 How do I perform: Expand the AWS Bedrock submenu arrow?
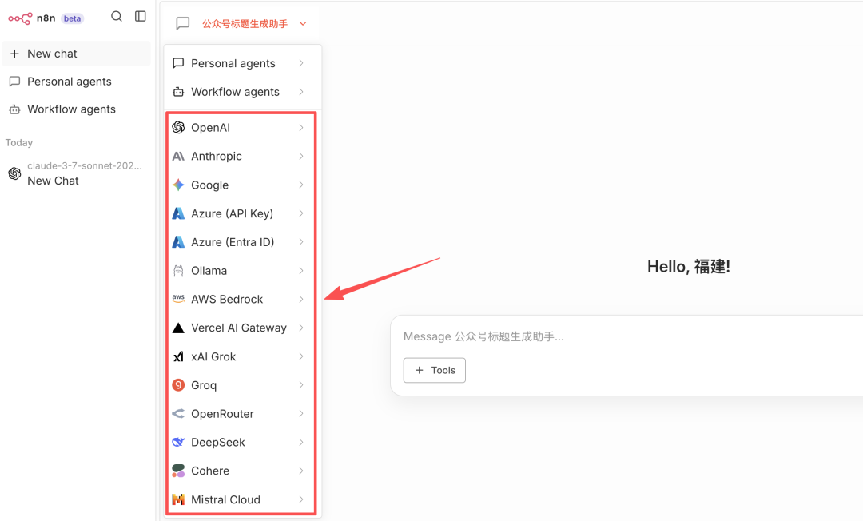pyautogui.click(x=301, y=300)
